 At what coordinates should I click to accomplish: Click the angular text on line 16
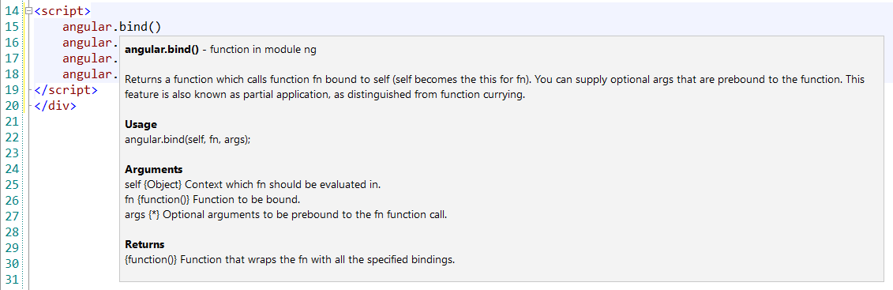tap(87, 43)
